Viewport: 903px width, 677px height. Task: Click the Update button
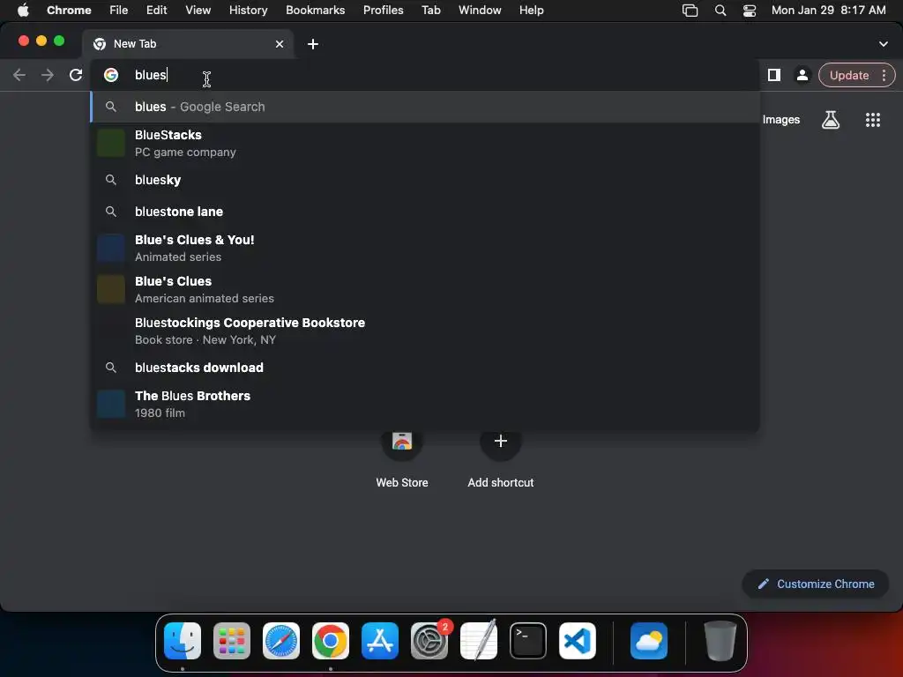pos(849,76)
